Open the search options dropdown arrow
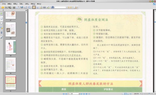The width and height of the screenshot is (156, 95). coord(77,7)
